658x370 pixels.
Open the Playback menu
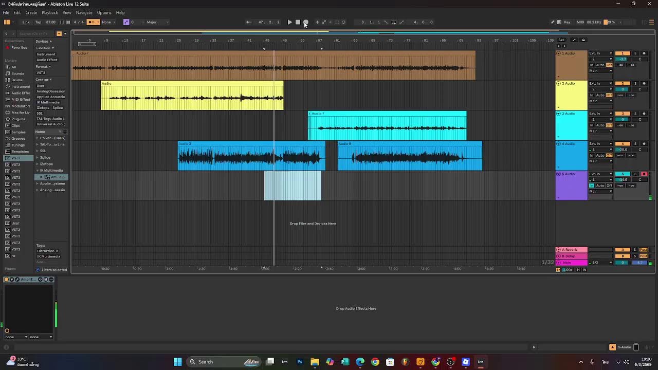tap(50, 12)
